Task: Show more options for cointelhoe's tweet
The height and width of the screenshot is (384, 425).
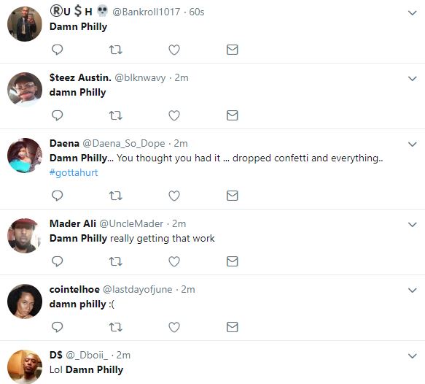Action: click(x=413, y=290)
